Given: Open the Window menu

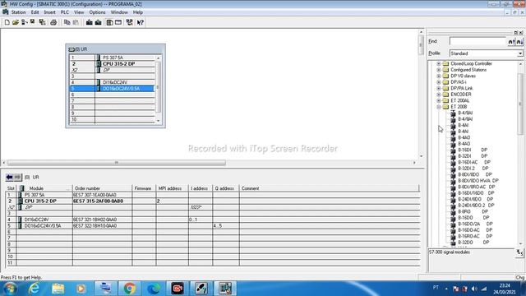Looking at the screenshot, I should (x=119, y=12).
